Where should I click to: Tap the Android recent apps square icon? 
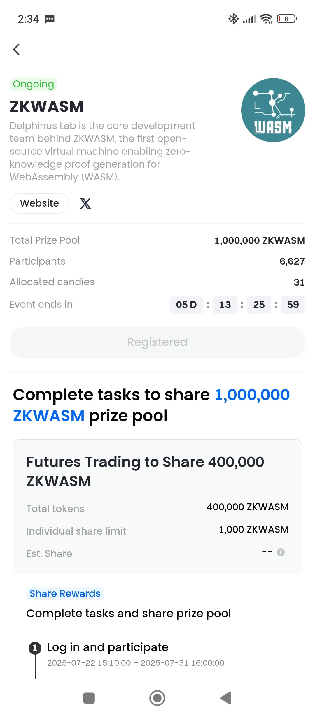point(89,698)
